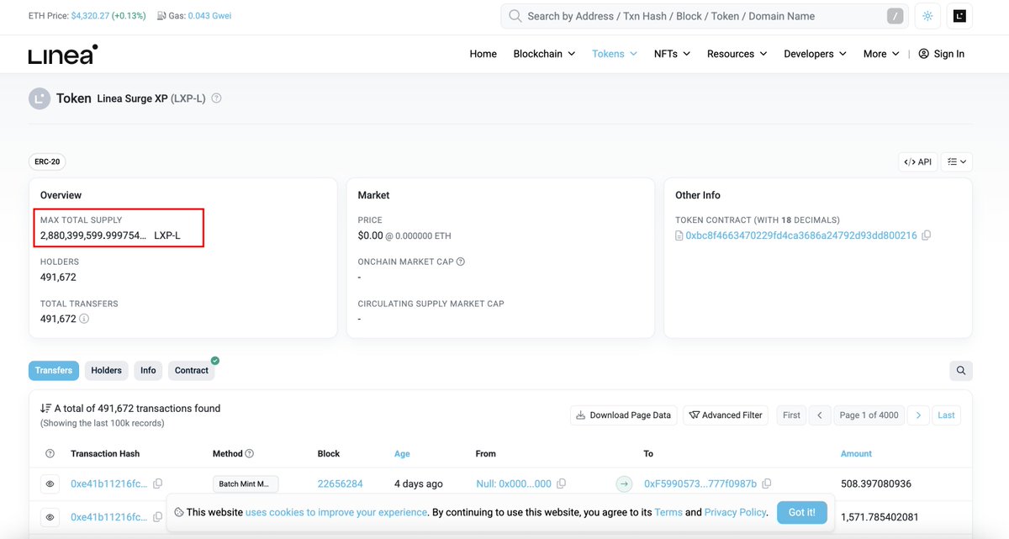This screenshot has width=1009, height=539.
Task: Click the Page 1 of 4000 indicator
Action: [869, 415]
